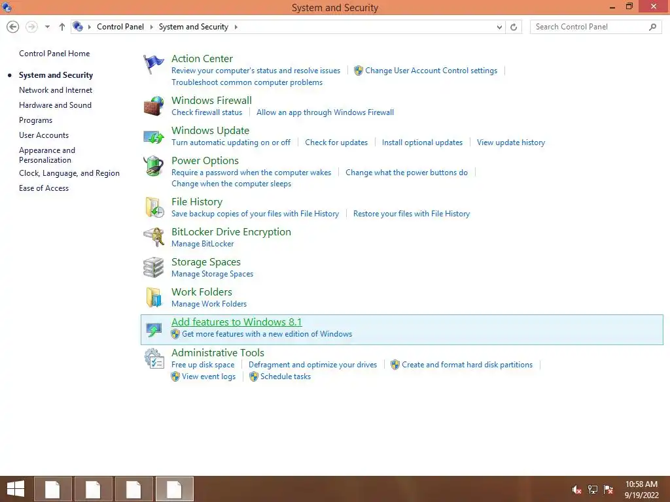This screenshot has width=670, height=502.
Task: Open Appearance and Personalization category
Action: (47, 155)
